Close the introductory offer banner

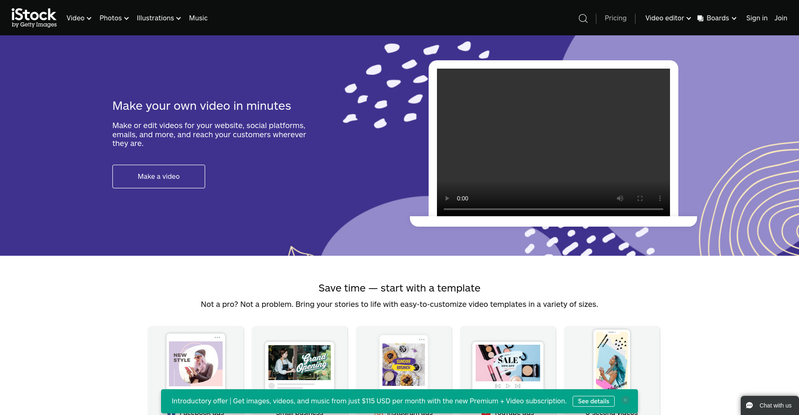tap(625, 400)
